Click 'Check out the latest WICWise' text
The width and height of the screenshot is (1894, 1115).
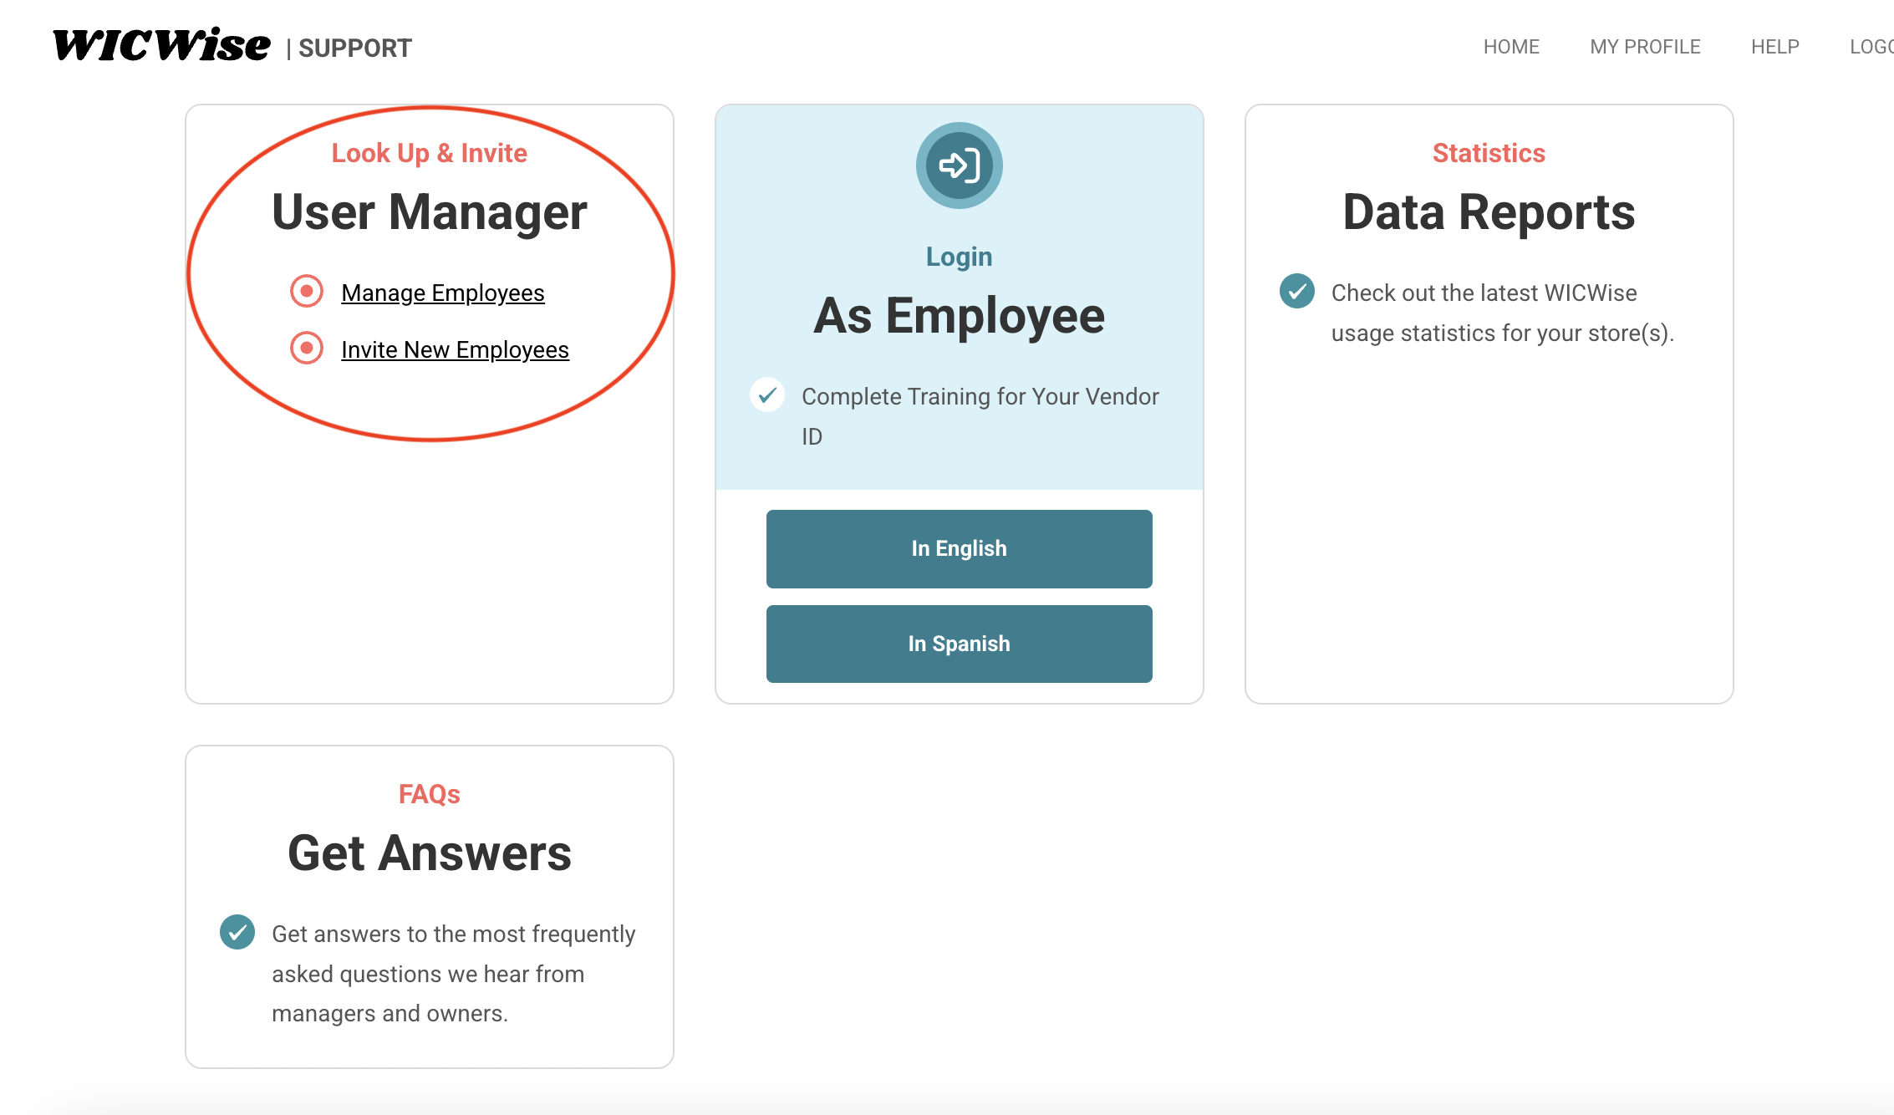(x=1484, y=293)
